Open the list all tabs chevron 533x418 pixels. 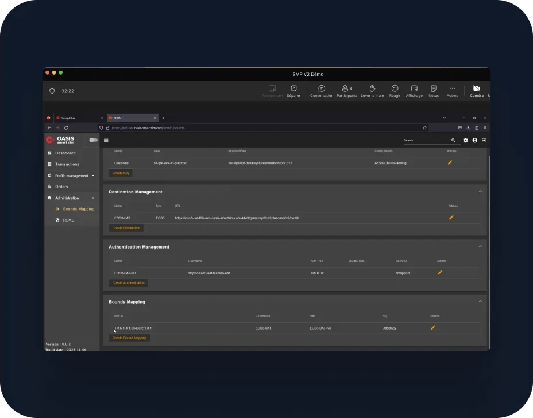tap(445, 118)
